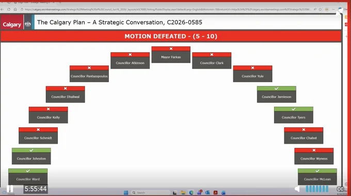Select Councillor Chabot name label

tap(304, 138)
